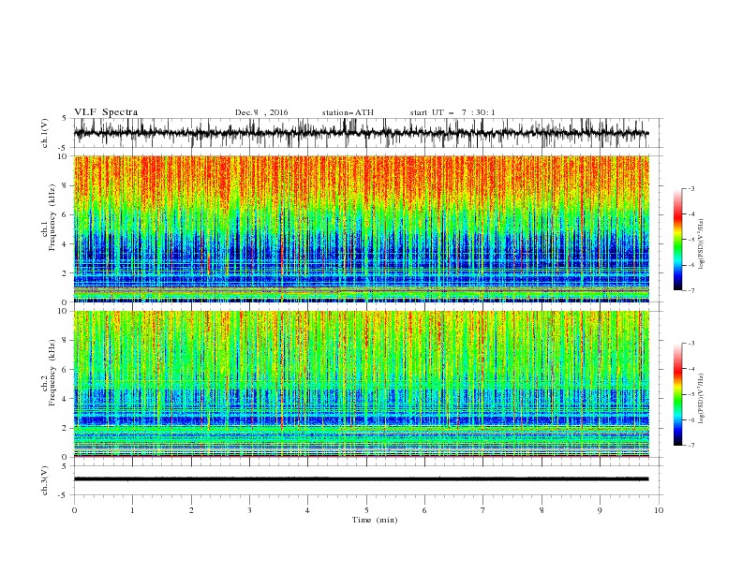Screen dimensions: 742x573
Task: Click inside the ch.1 frequency spectrogram
Action: pos(361,228)
